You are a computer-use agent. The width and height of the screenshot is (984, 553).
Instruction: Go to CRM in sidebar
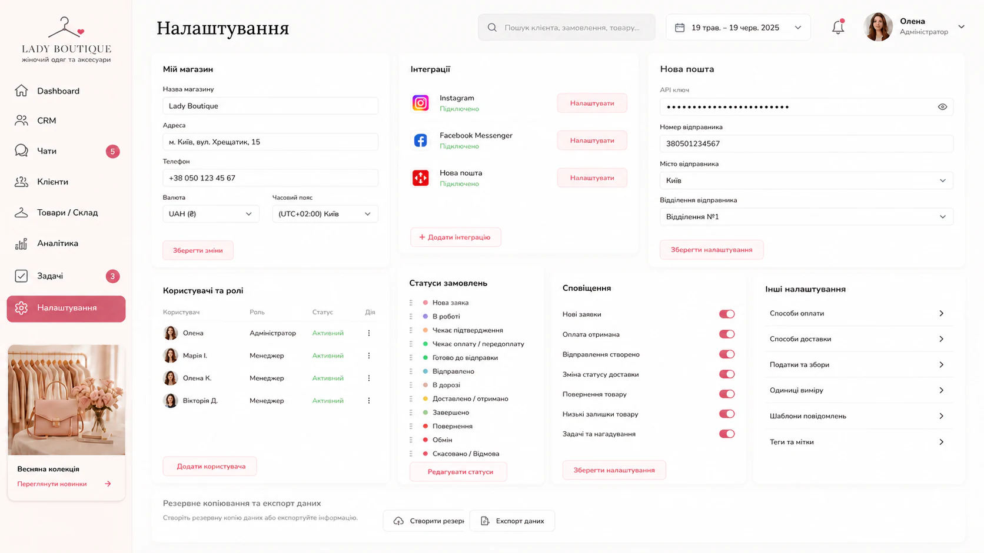[66, 120]
